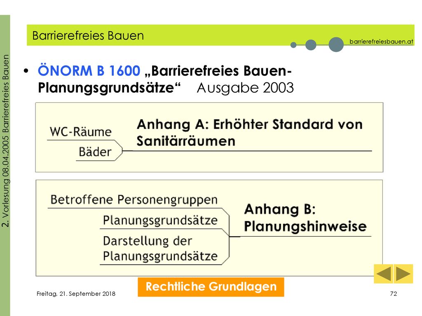Click the next slide right arrow
The width and height of the screenshot is (422, 316).
tap(403, 274)
